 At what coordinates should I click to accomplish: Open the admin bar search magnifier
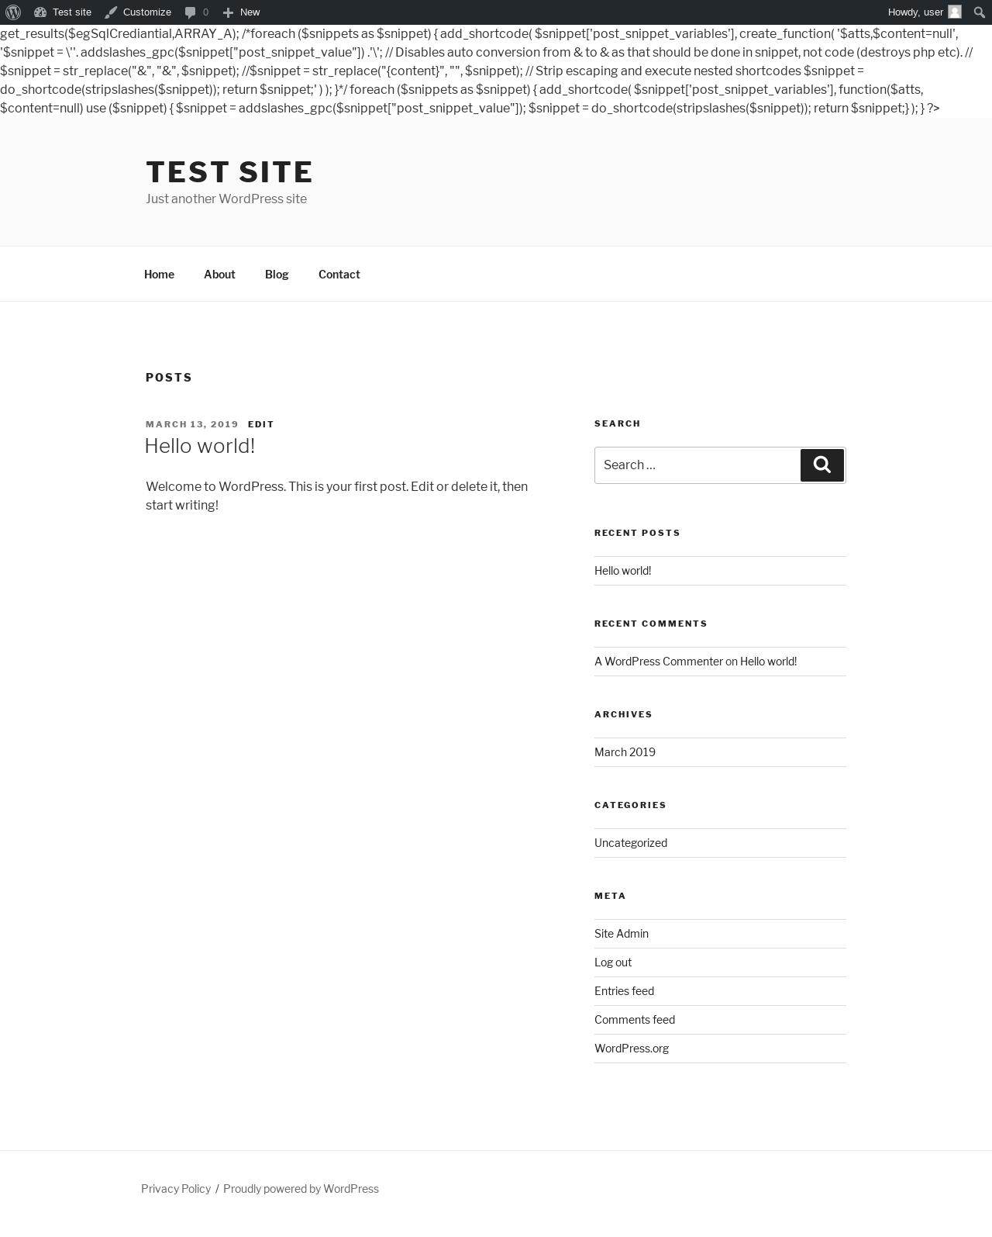[x=980, y=12]
